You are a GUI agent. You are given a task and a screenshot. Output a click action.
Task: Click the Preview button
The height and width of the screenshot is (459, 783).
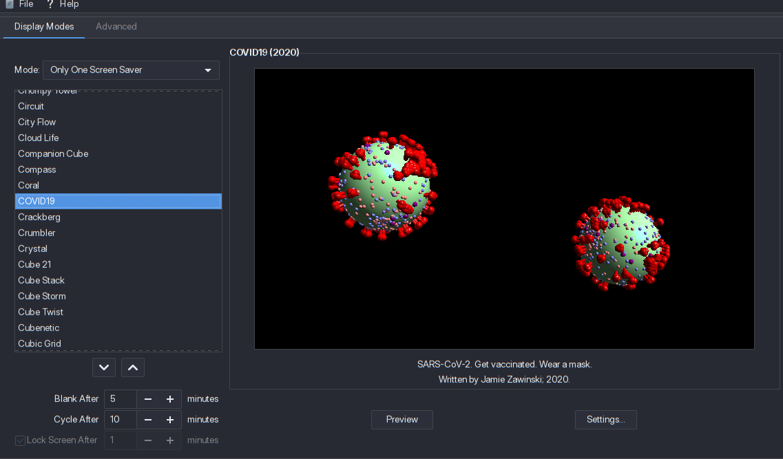[402, 420]
